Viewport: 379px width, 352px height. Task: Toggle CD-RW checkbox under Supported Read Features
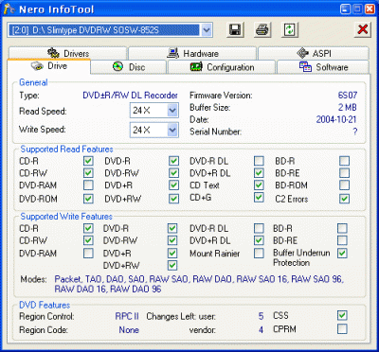(x=88, y=173)
